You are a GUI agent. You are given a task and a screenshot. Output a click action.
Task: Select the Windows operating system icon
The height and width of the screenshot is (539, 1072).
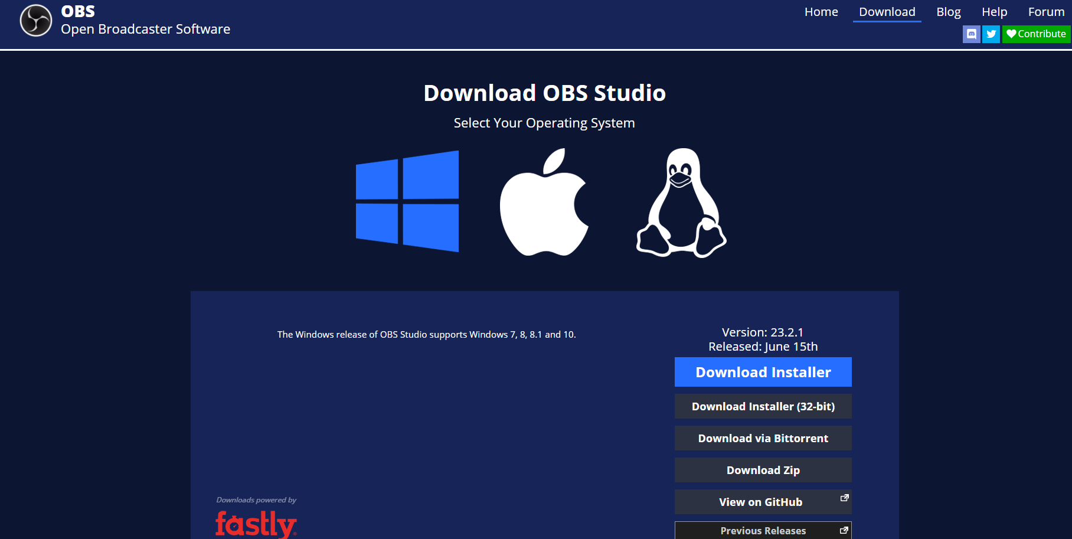coord(407,201)
